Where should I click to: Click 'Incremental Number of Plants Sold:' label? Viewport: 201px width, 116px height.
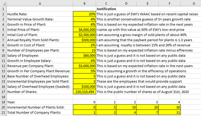36,107
